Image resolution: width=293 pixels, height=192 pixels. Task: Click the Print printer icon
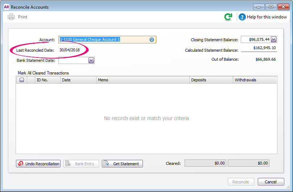[11, 17]
